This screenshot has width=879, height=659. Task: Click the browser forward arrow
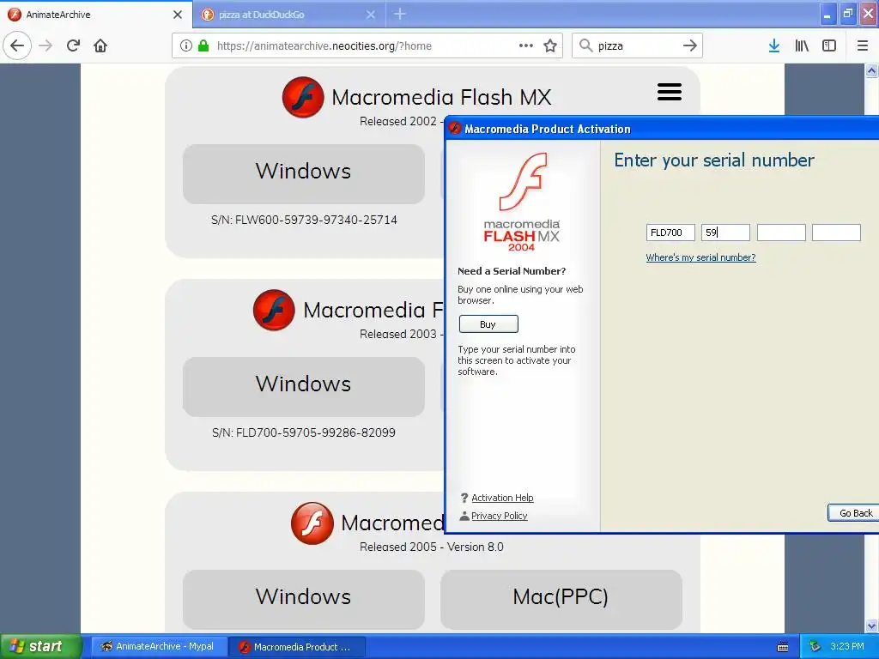tap(46, 45)
